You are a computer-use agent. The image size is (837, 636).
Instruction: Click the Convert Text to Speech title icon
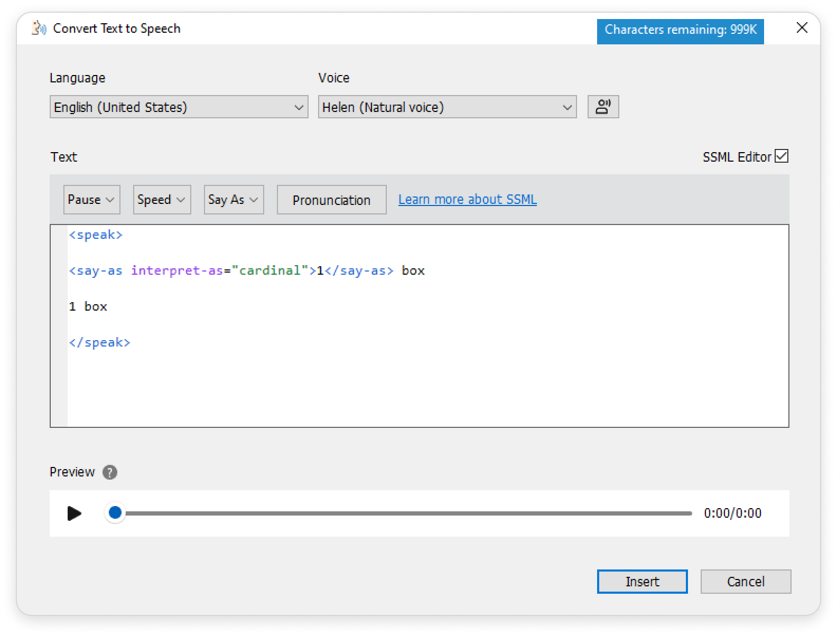tap(39, 29)
